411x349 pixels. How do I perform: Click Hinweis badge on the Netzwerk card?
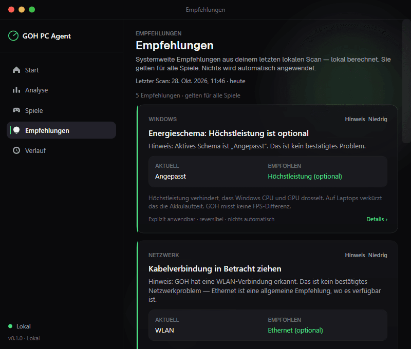click(355, 255)
